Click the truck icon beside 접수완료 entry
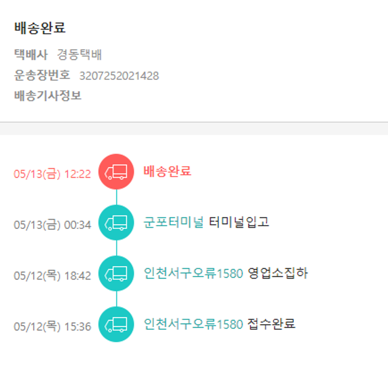Image resolution: width=388 pixels, height=365 pixels. coord(116,325)
